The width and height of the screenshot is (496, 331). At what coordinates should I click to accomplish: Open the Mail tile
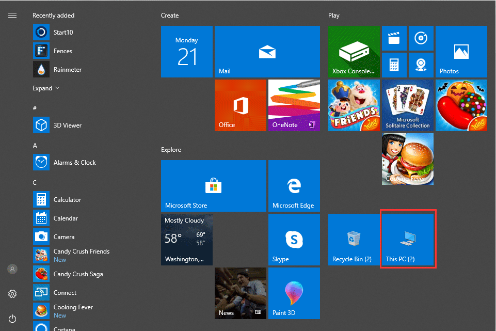pyautogui.click(x=267, y=52)
